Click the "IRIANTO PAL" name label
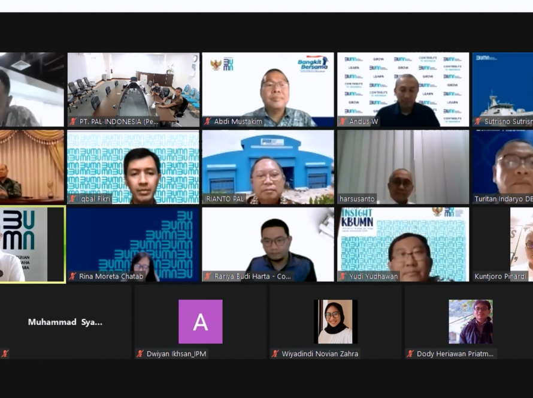 click(224, 199)
